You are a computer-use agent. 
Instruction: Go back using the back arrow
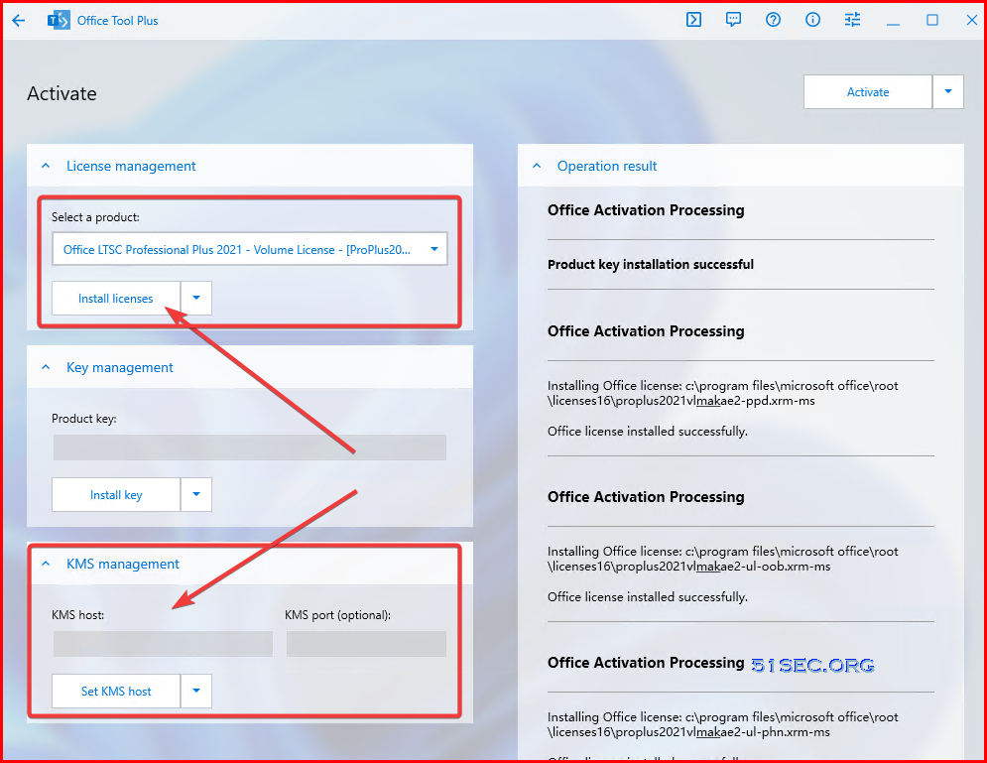(x=19, y=21)
